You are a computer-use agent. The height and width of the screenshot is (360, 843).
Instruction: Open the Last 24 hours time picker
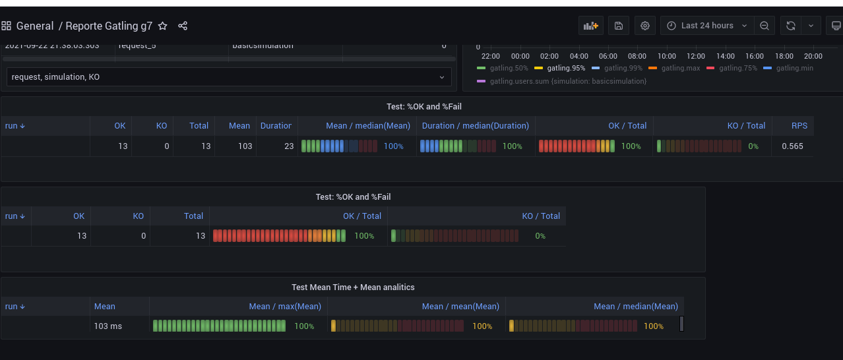(707, 26)
